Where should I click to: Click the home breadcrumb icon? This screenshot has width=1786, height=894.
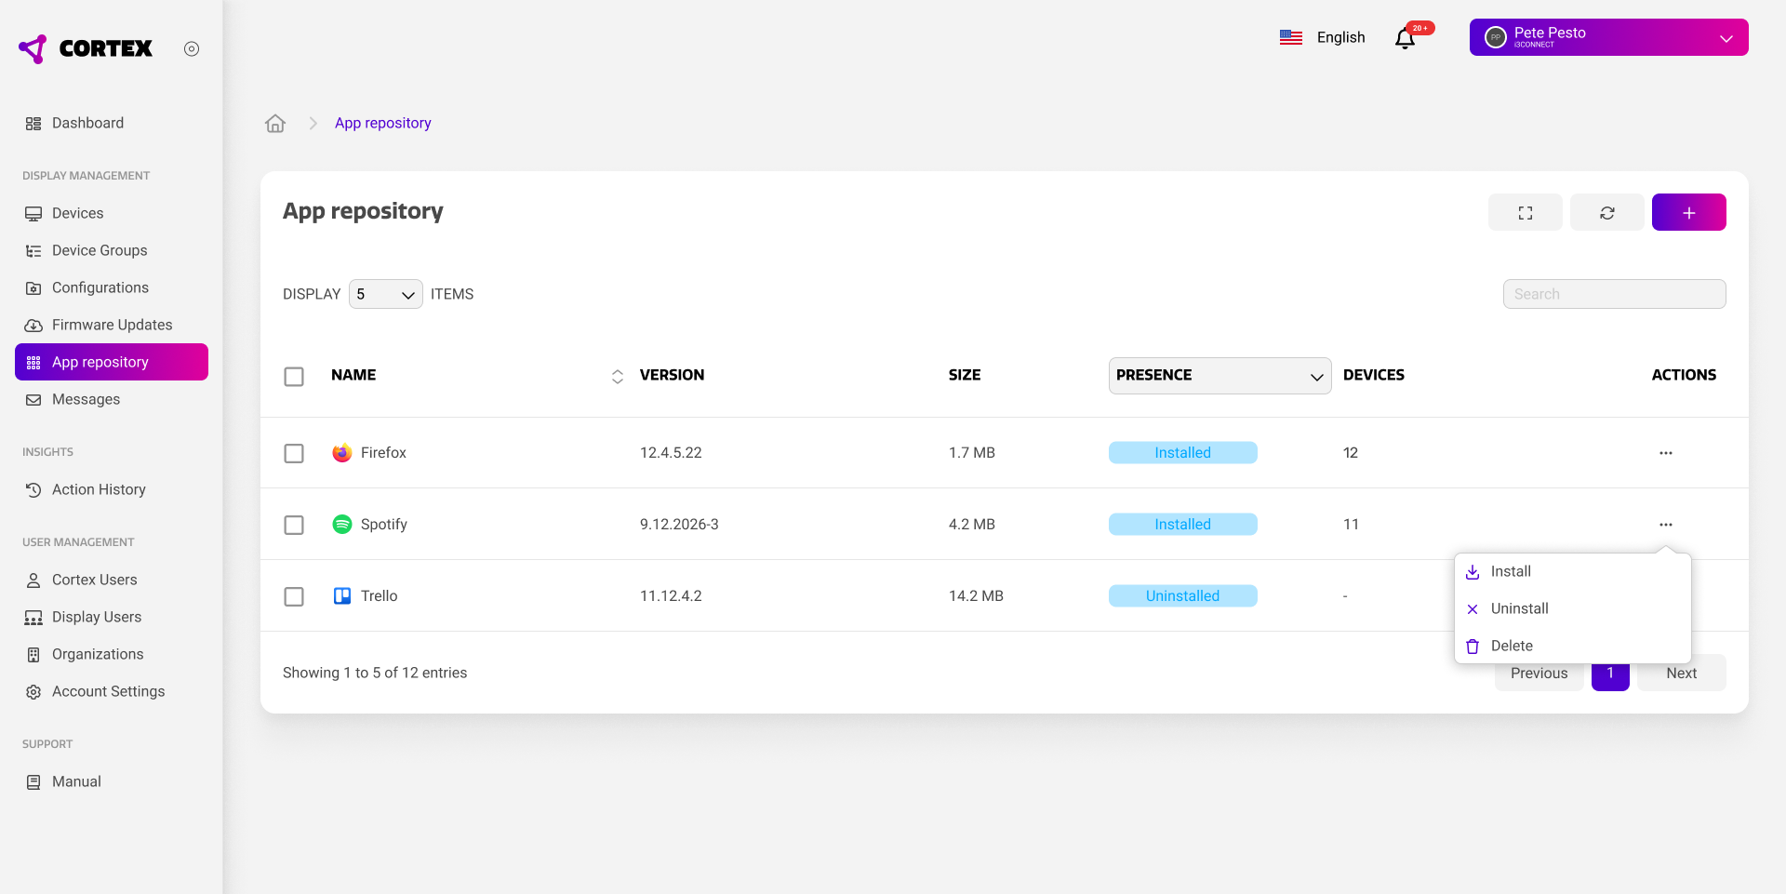pyautogui.click(x=275, y=123)
